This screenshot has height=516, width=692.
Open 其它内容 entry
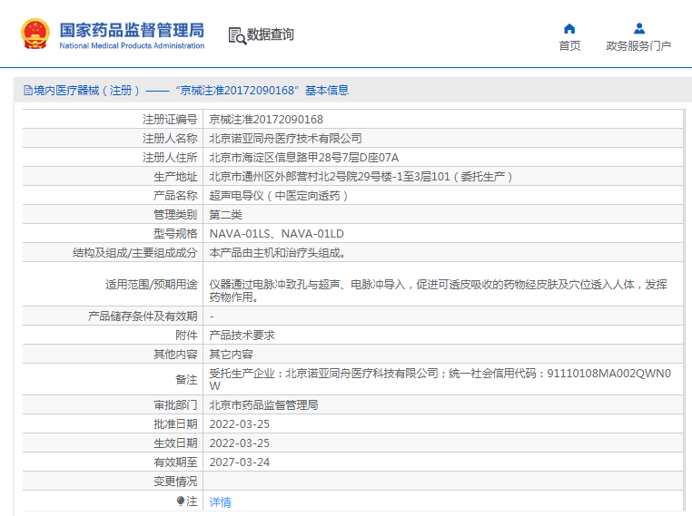coord(231,355)
